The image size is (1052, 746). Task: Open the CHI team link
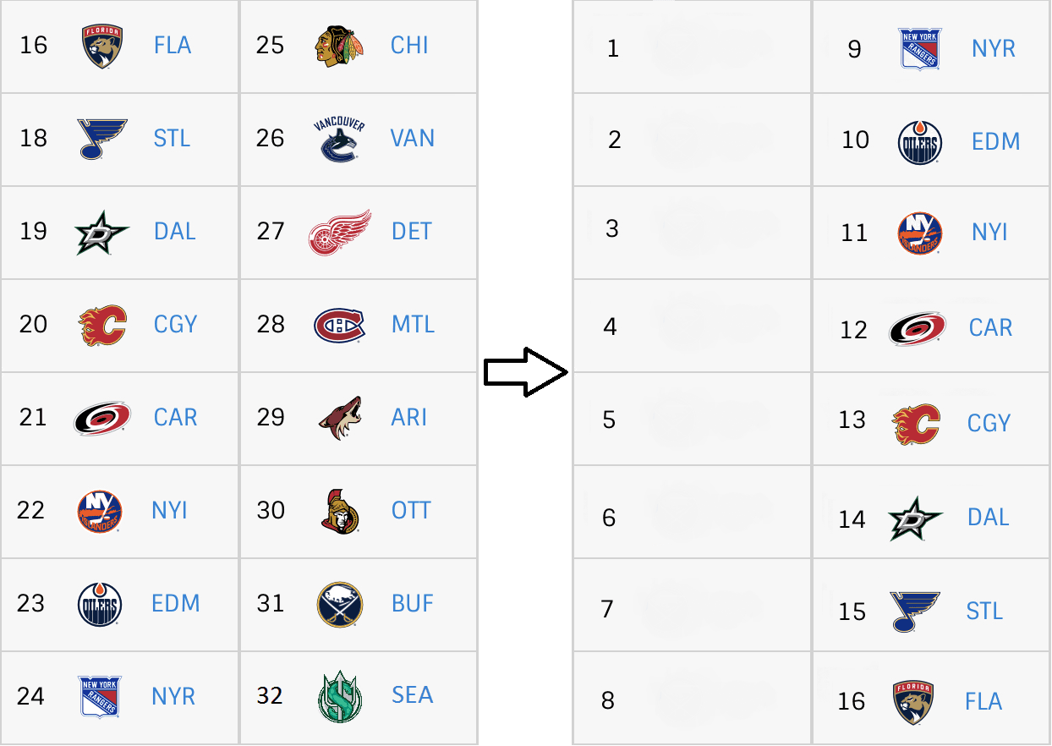click(410, 46)
